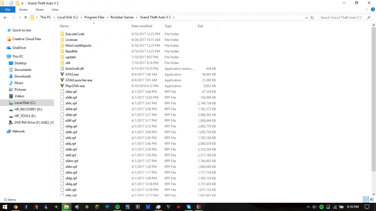The height and width of the screenshot is (211, 376).
Task: Select the ExecuteCode folder
Action: [x=74, y=34]
